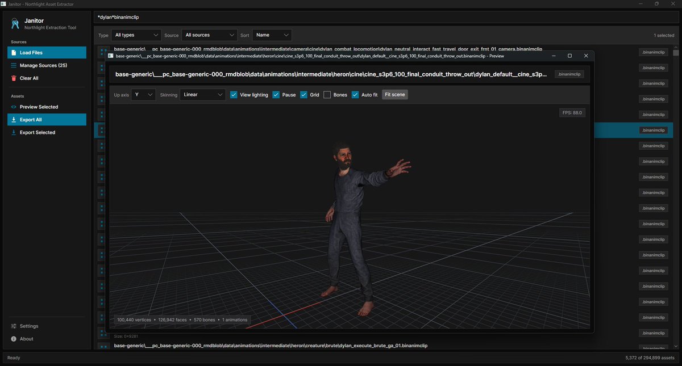
Task: Close the Preview window
Action: click(586, 56)
